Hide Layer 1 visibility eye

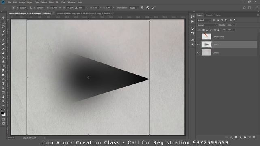pyautogui.click(x=199, y=45)
